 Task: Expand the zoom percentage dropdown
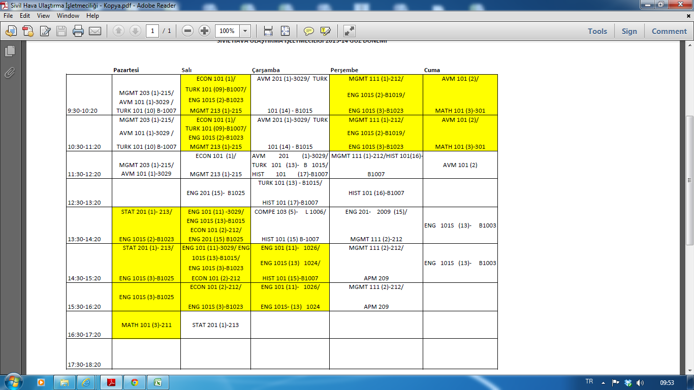[245, 31]
